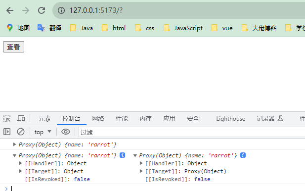Switch to the 性能 tab
The image size is (305, 191).
click(x=122, y=119)
